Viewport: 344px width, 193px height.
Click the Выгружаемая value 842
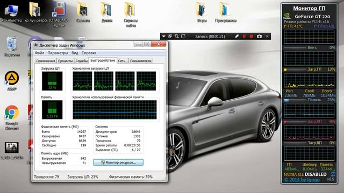pos(83,159)
